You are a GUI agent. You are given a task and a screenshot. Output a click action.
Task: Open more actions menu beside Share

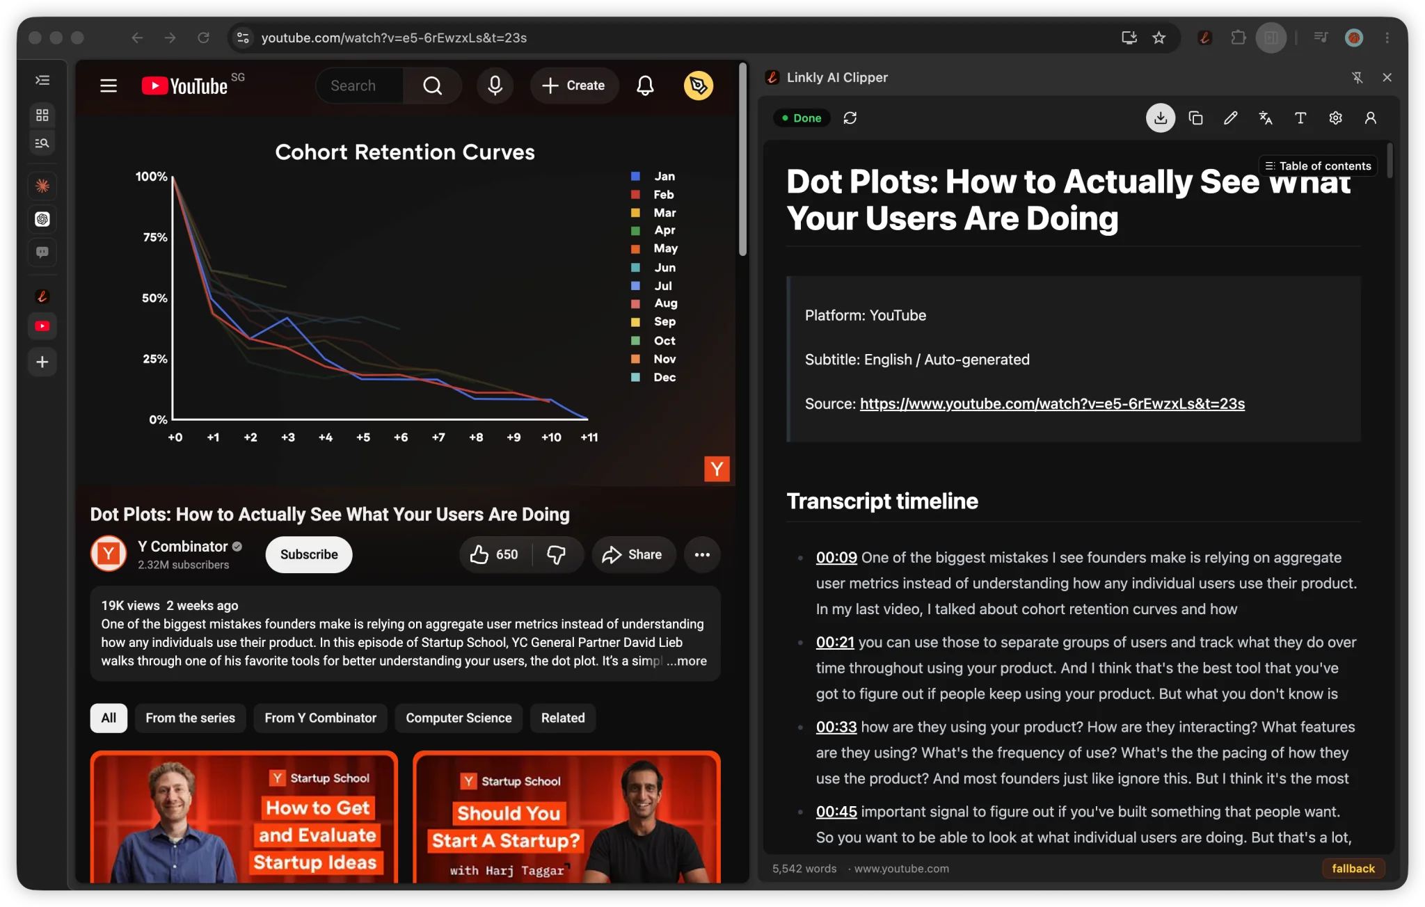pos(702,554)
